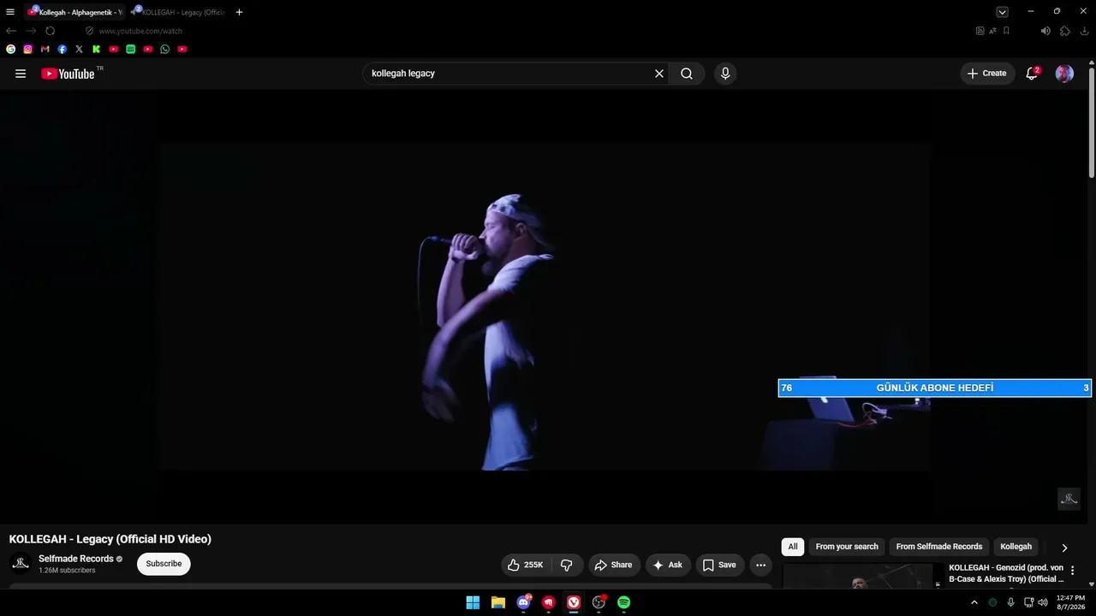Open OBS Studio from the taskbar

coord(599,602)
